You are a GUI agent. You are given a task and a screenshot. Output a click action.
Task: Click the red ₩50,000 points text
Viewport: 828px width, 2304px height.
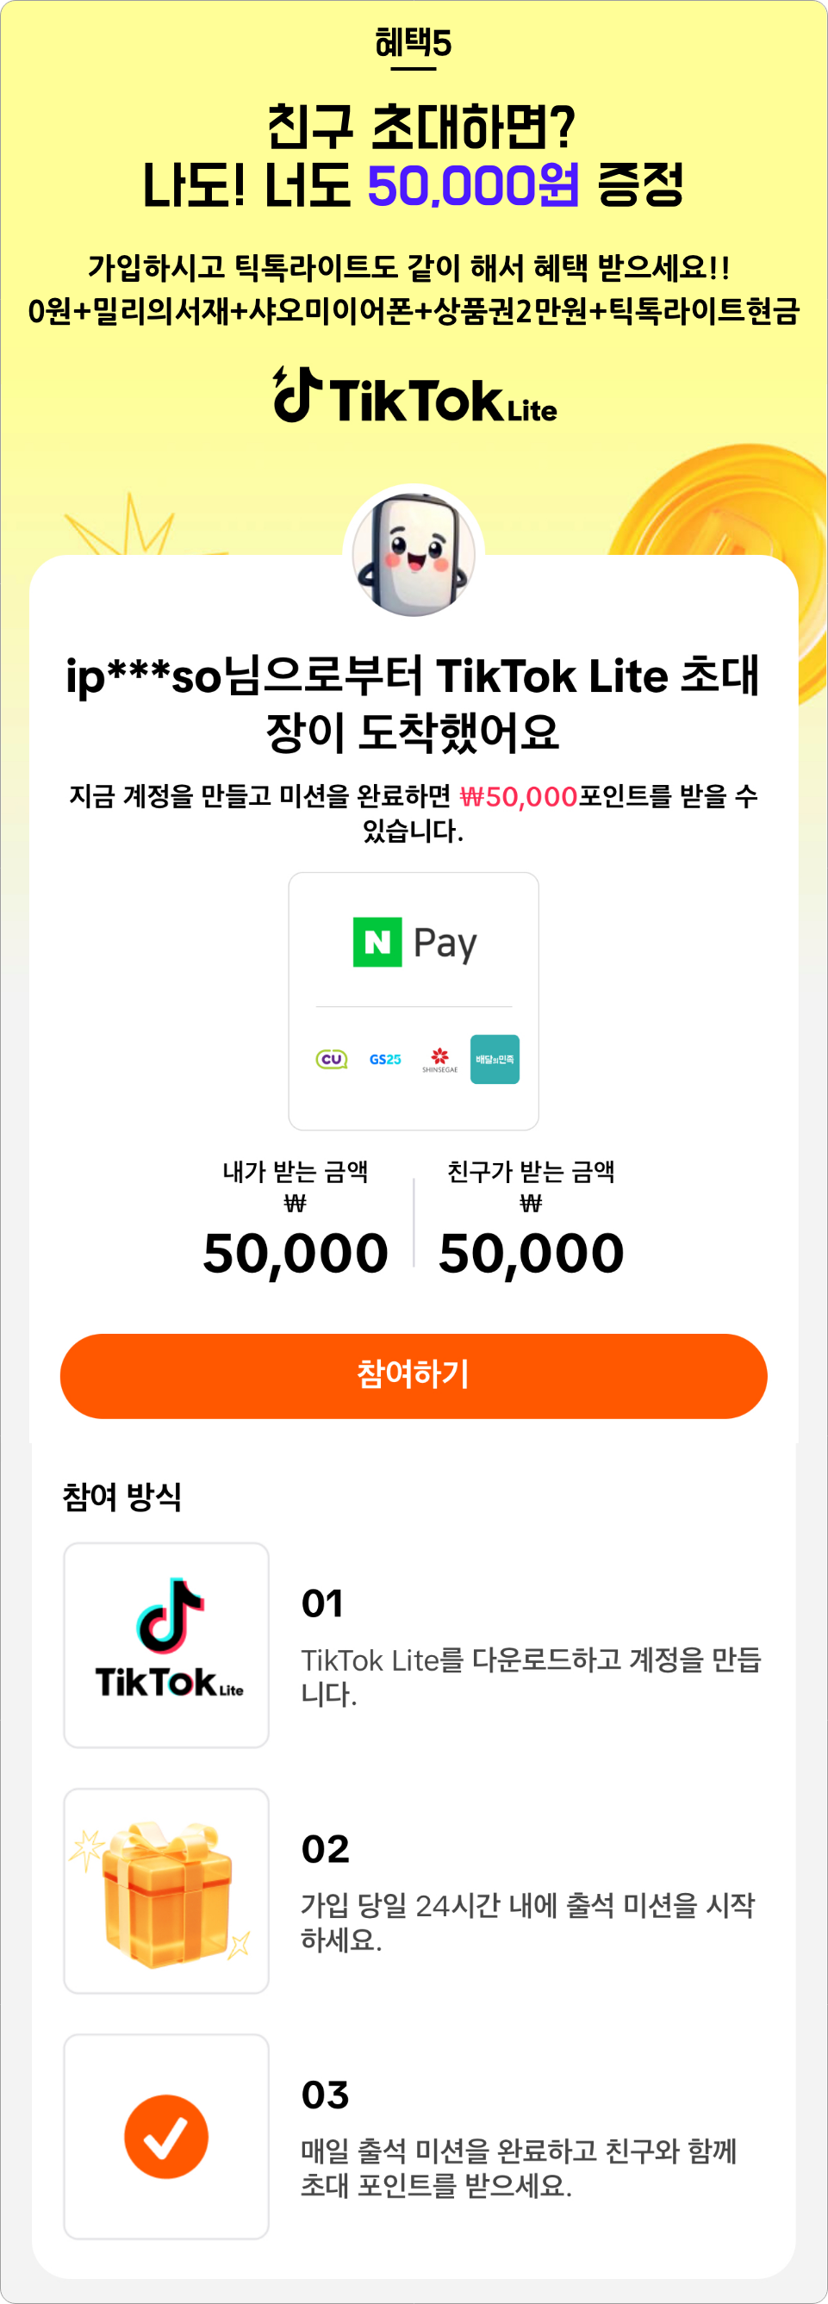click(x=519, y=796)
